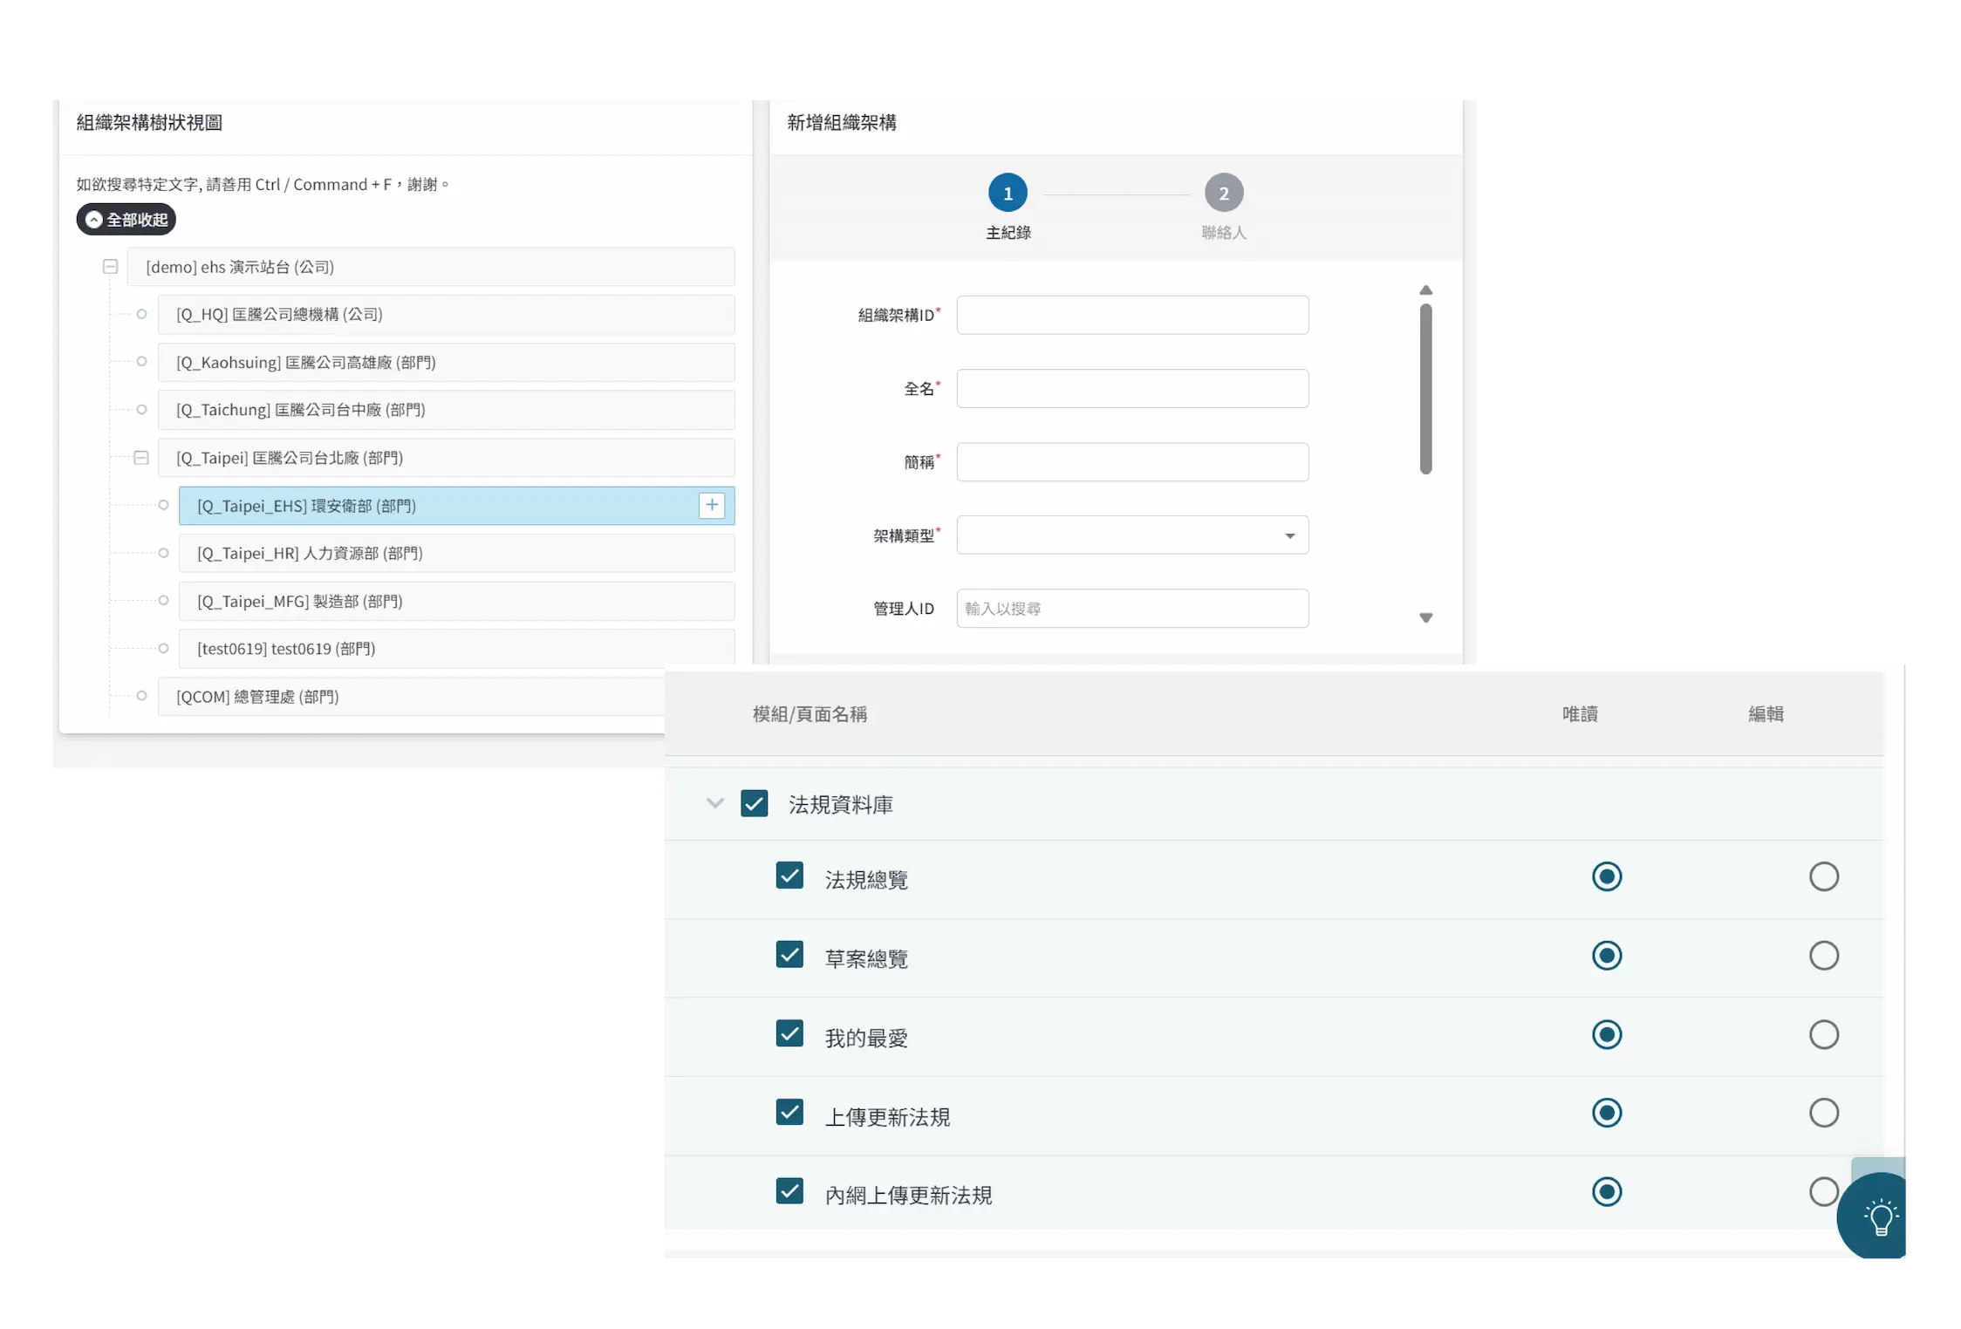The width and height of the screenshot is (1961, 1329).
Task: Click the 全部收起 button
Action: tap(126, 220)
